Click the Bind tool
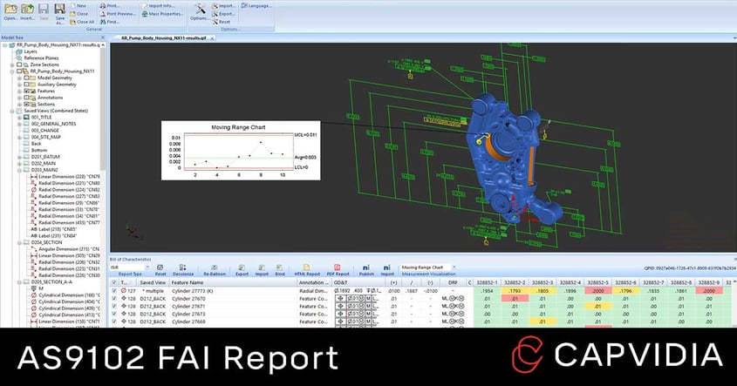This screenshot has width=737, height=386. [x=280, y=270]
